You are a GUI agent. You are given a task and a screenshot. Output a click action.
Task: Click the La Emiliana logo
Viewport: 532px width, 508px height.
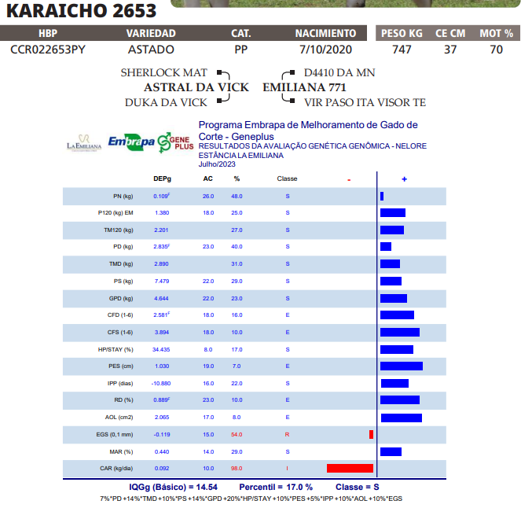83,142
